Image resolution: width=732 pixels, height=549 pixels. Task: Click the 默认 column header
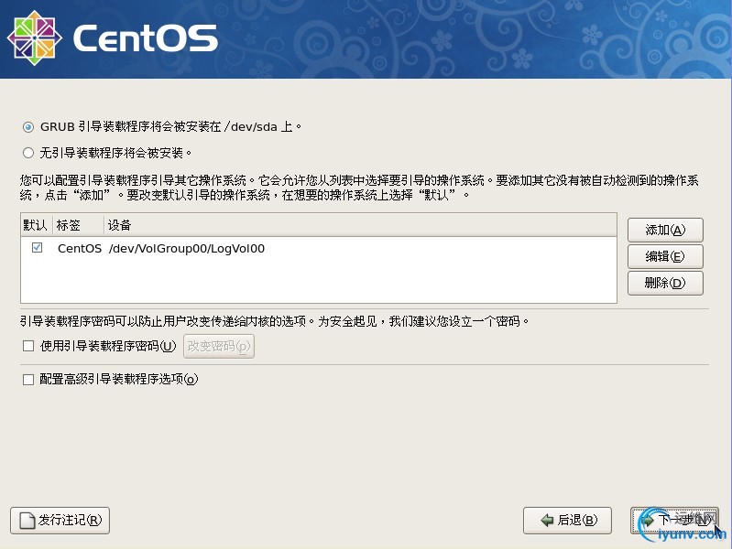click(36, 225)
